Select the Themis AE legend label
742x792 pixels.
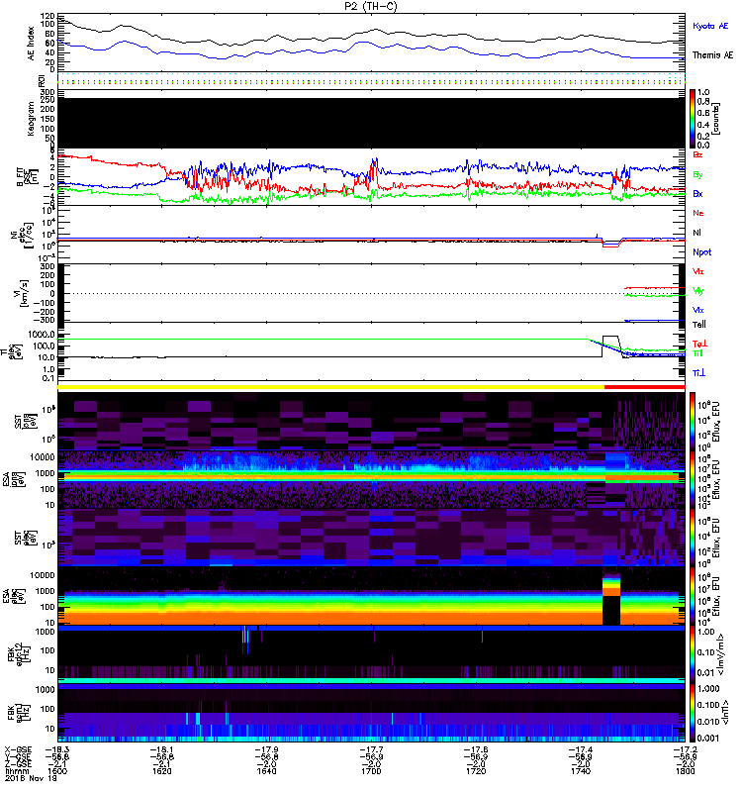coord(712,55)
